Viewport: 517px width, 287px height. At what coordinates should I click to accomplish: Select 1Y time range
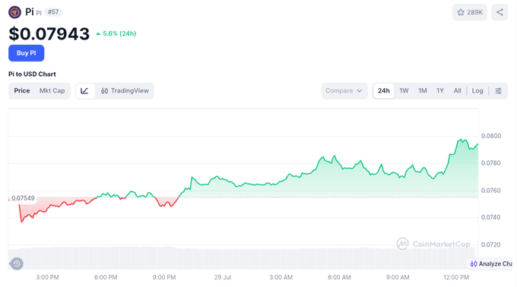pyautogui.click(x=440, y=91)
